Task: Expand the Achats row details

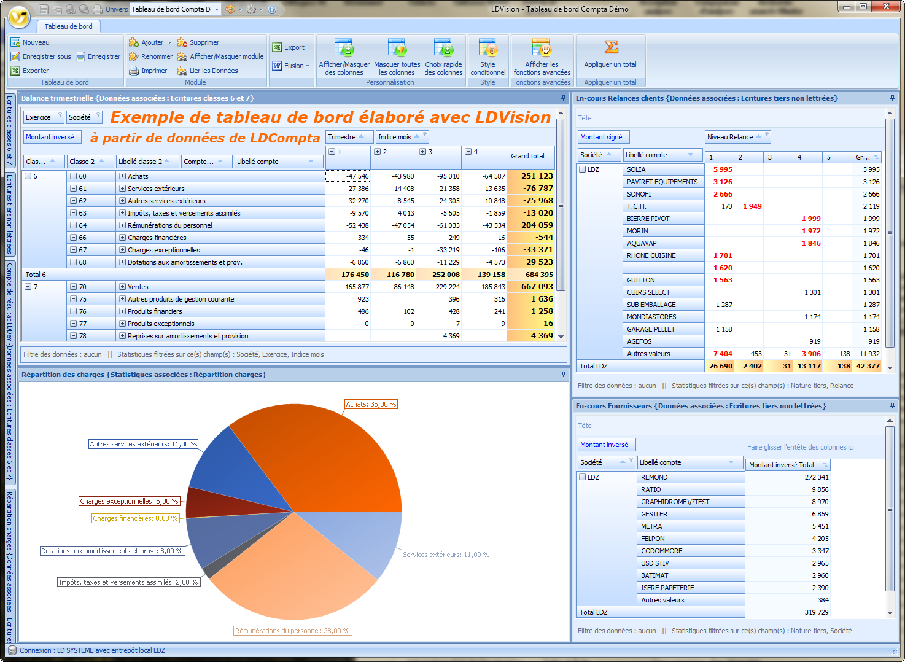Action: [x=122, y=176]
